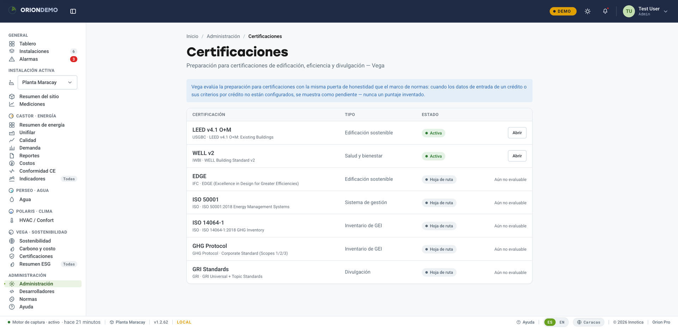The height and width of the screenshot is (328, 678).
Task: Click the Ayuda question mark sidebar icon
Action: 12,307
